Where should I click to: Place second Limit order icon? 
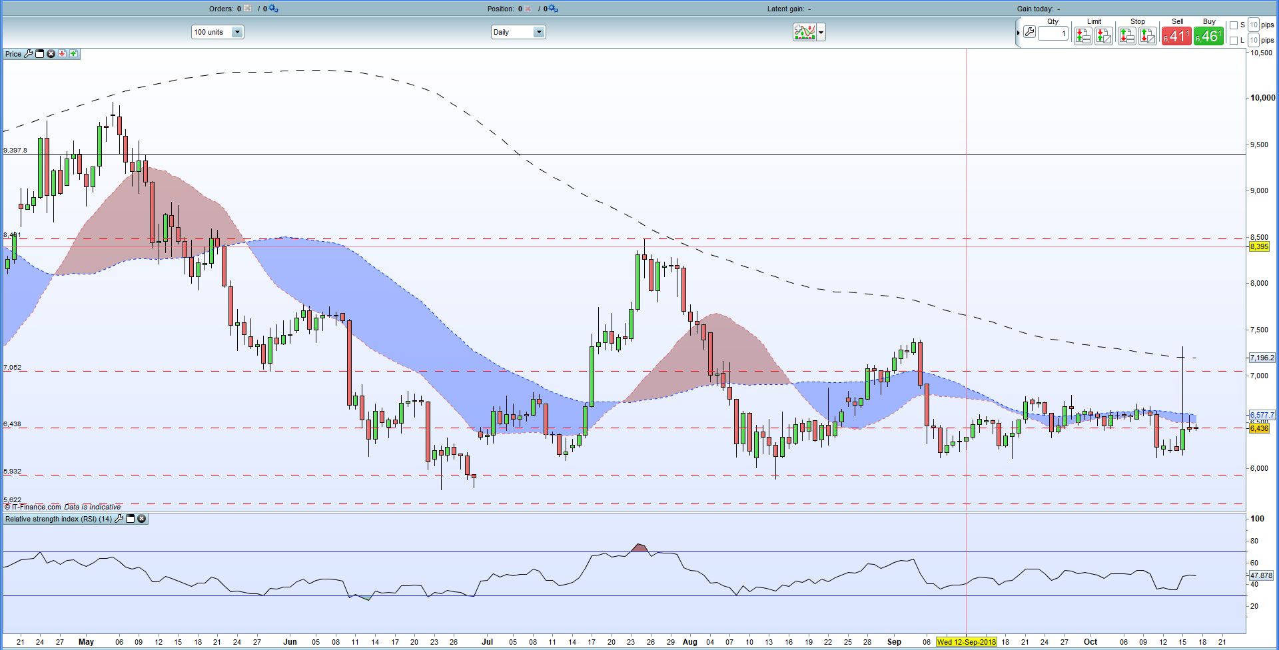pyautogui.click(x=1104, y=36)
